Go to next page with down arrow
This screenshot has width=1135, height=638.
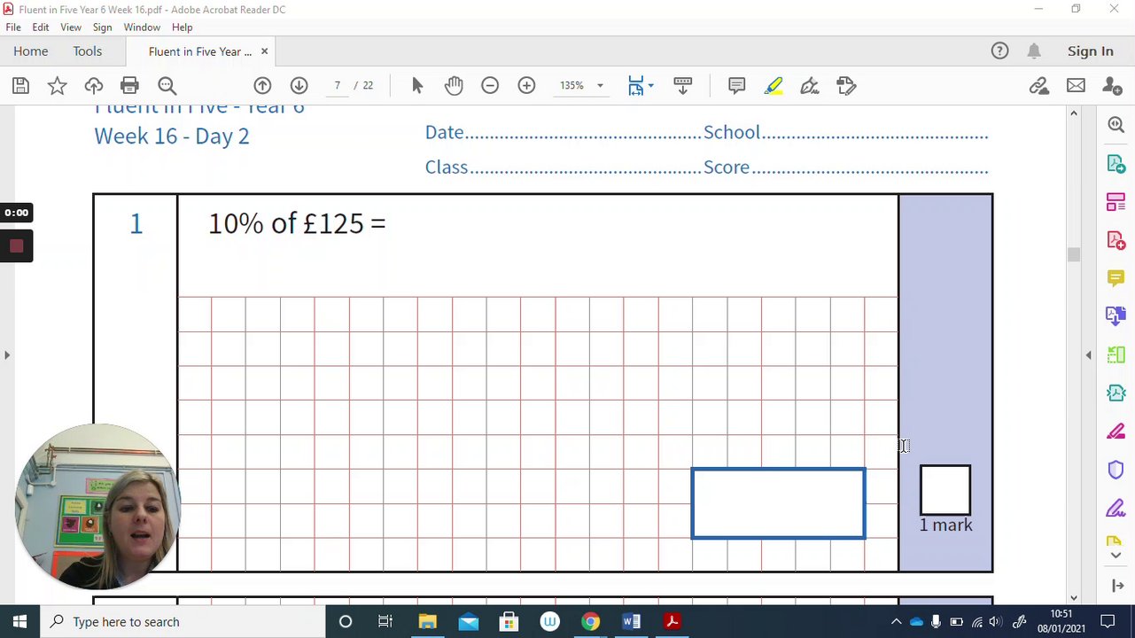299,86
